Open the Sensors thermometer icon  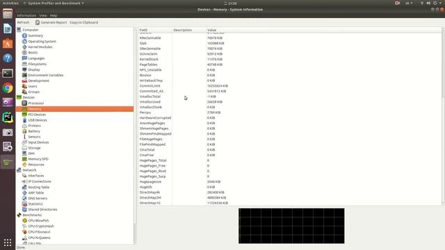coord(24,137)
